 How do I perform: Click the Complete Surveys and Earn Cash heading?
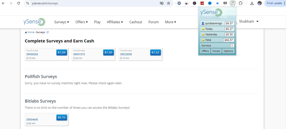coord(59,41)
